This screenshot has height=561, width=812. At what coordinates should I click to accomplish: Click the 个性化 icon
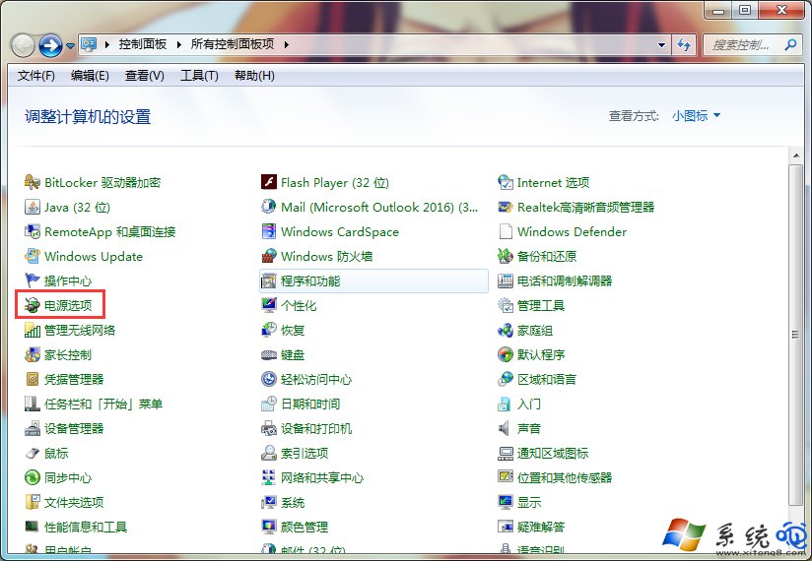[x=269, y=305]
